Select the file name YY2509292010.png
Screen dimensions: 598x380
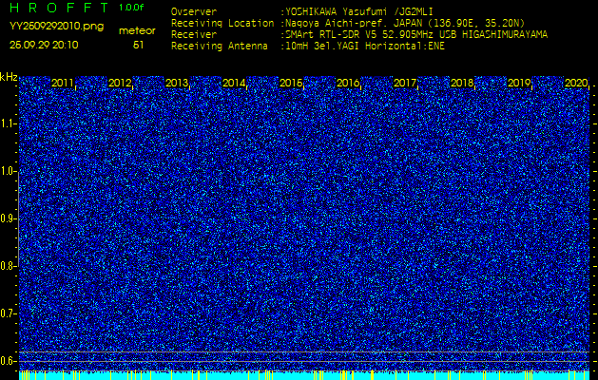click(x=56, y=27)
